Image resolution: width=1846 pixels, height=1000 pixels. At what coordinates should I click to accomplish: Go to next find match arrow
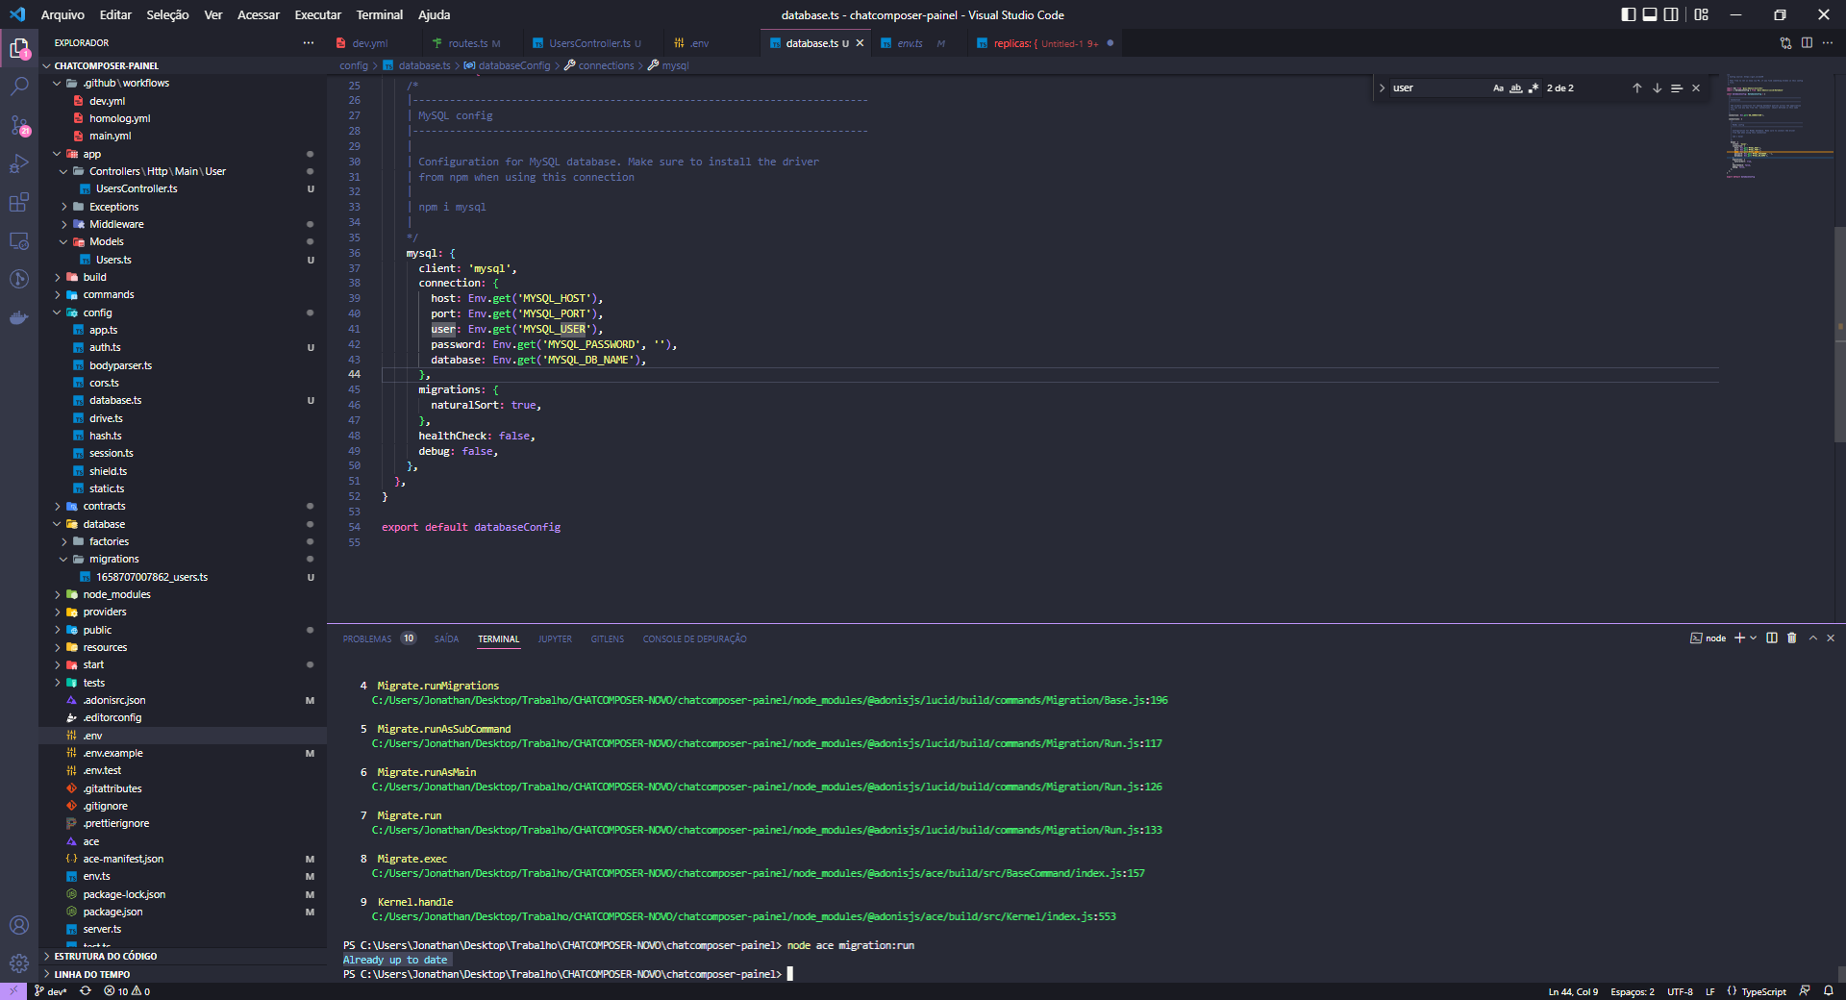coord(1657,87)
